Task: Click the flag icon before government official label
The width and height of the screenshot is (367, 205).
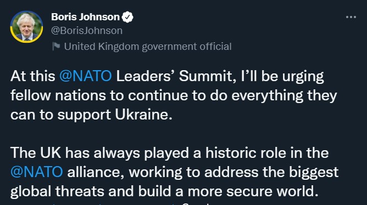Action: (x=56, y=46)
